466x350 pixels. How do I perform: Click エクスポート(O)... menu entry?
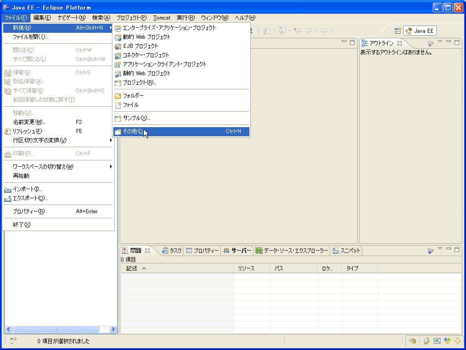click(x=58, y=198)
